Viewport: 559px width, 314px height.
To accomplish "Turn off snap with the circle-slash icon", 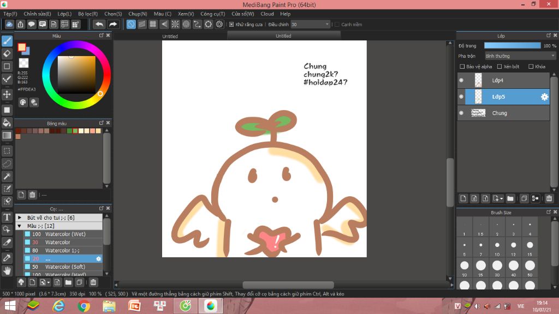I will 131,24.
